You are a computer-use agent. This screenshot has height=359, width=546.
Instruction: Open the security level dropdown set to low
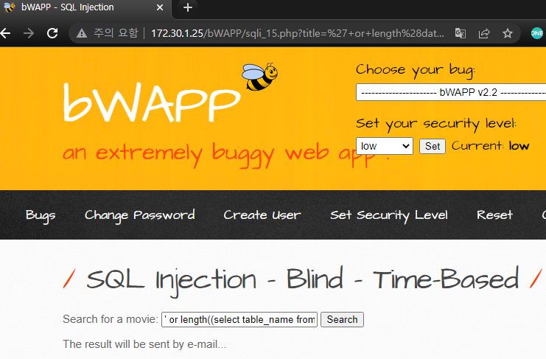pos(385,146)
